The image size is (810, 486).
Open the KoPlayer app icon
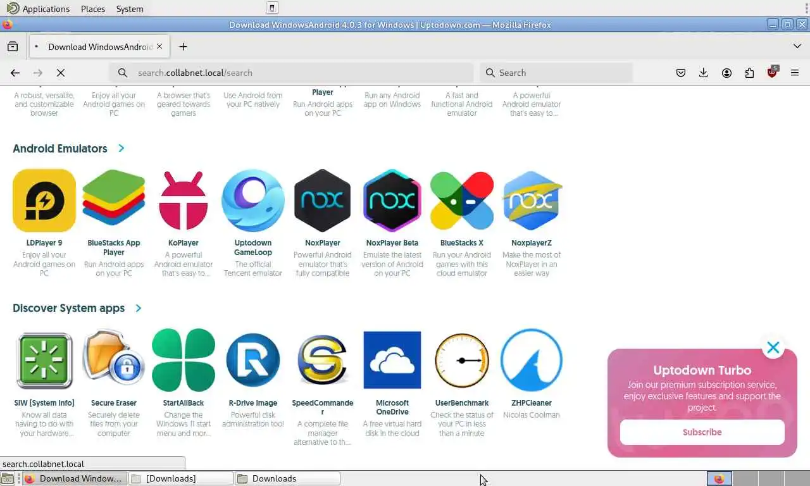[184, 201]
